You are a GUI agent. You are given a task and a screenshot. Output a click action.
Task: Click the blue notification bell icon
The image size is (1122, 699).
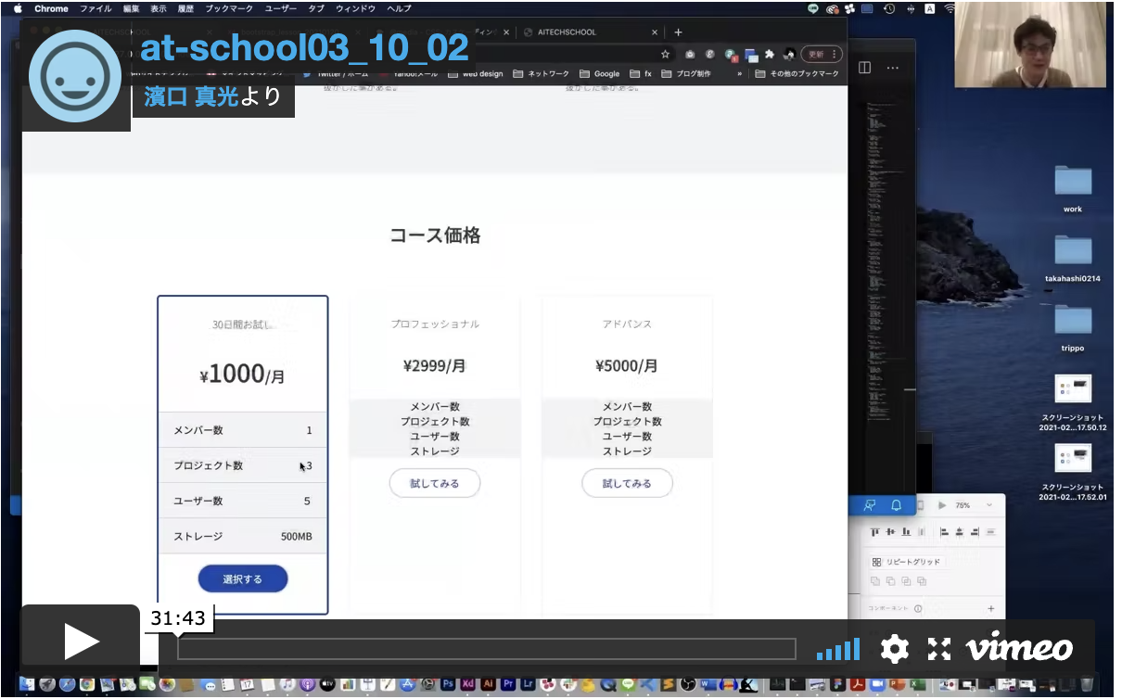coord(896,505)
